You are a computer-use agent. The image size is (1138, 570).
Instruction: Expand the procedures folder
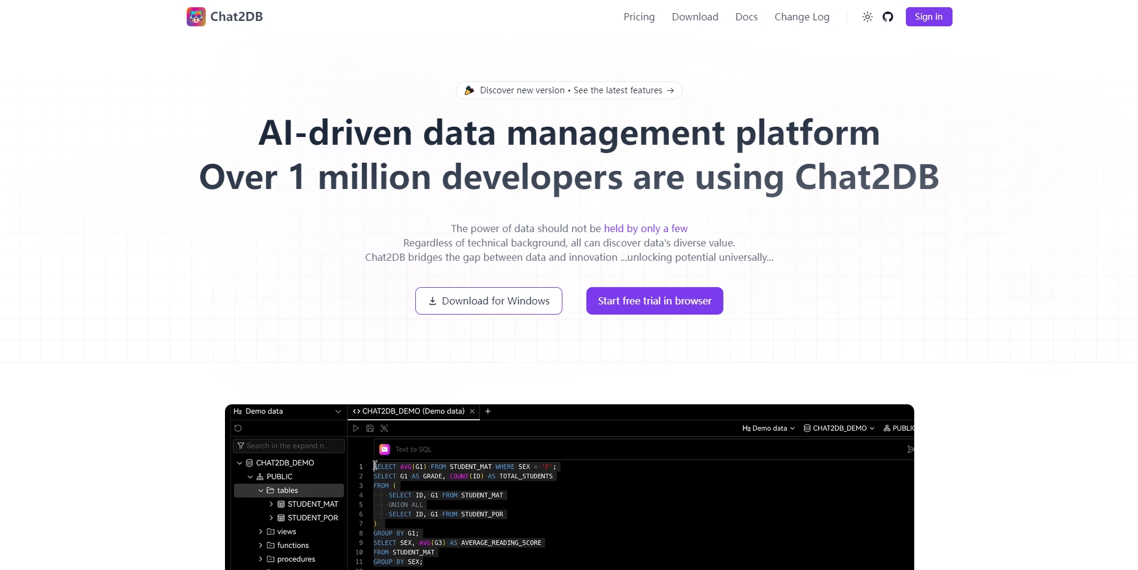261,559
